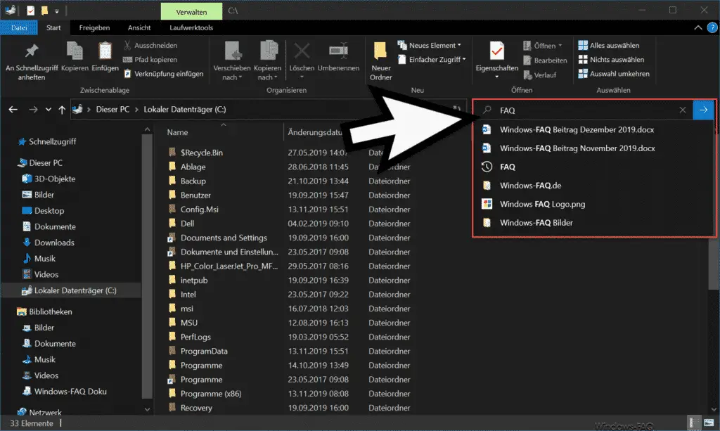Open the Kopieren nach dropdown

coord(267,61)
